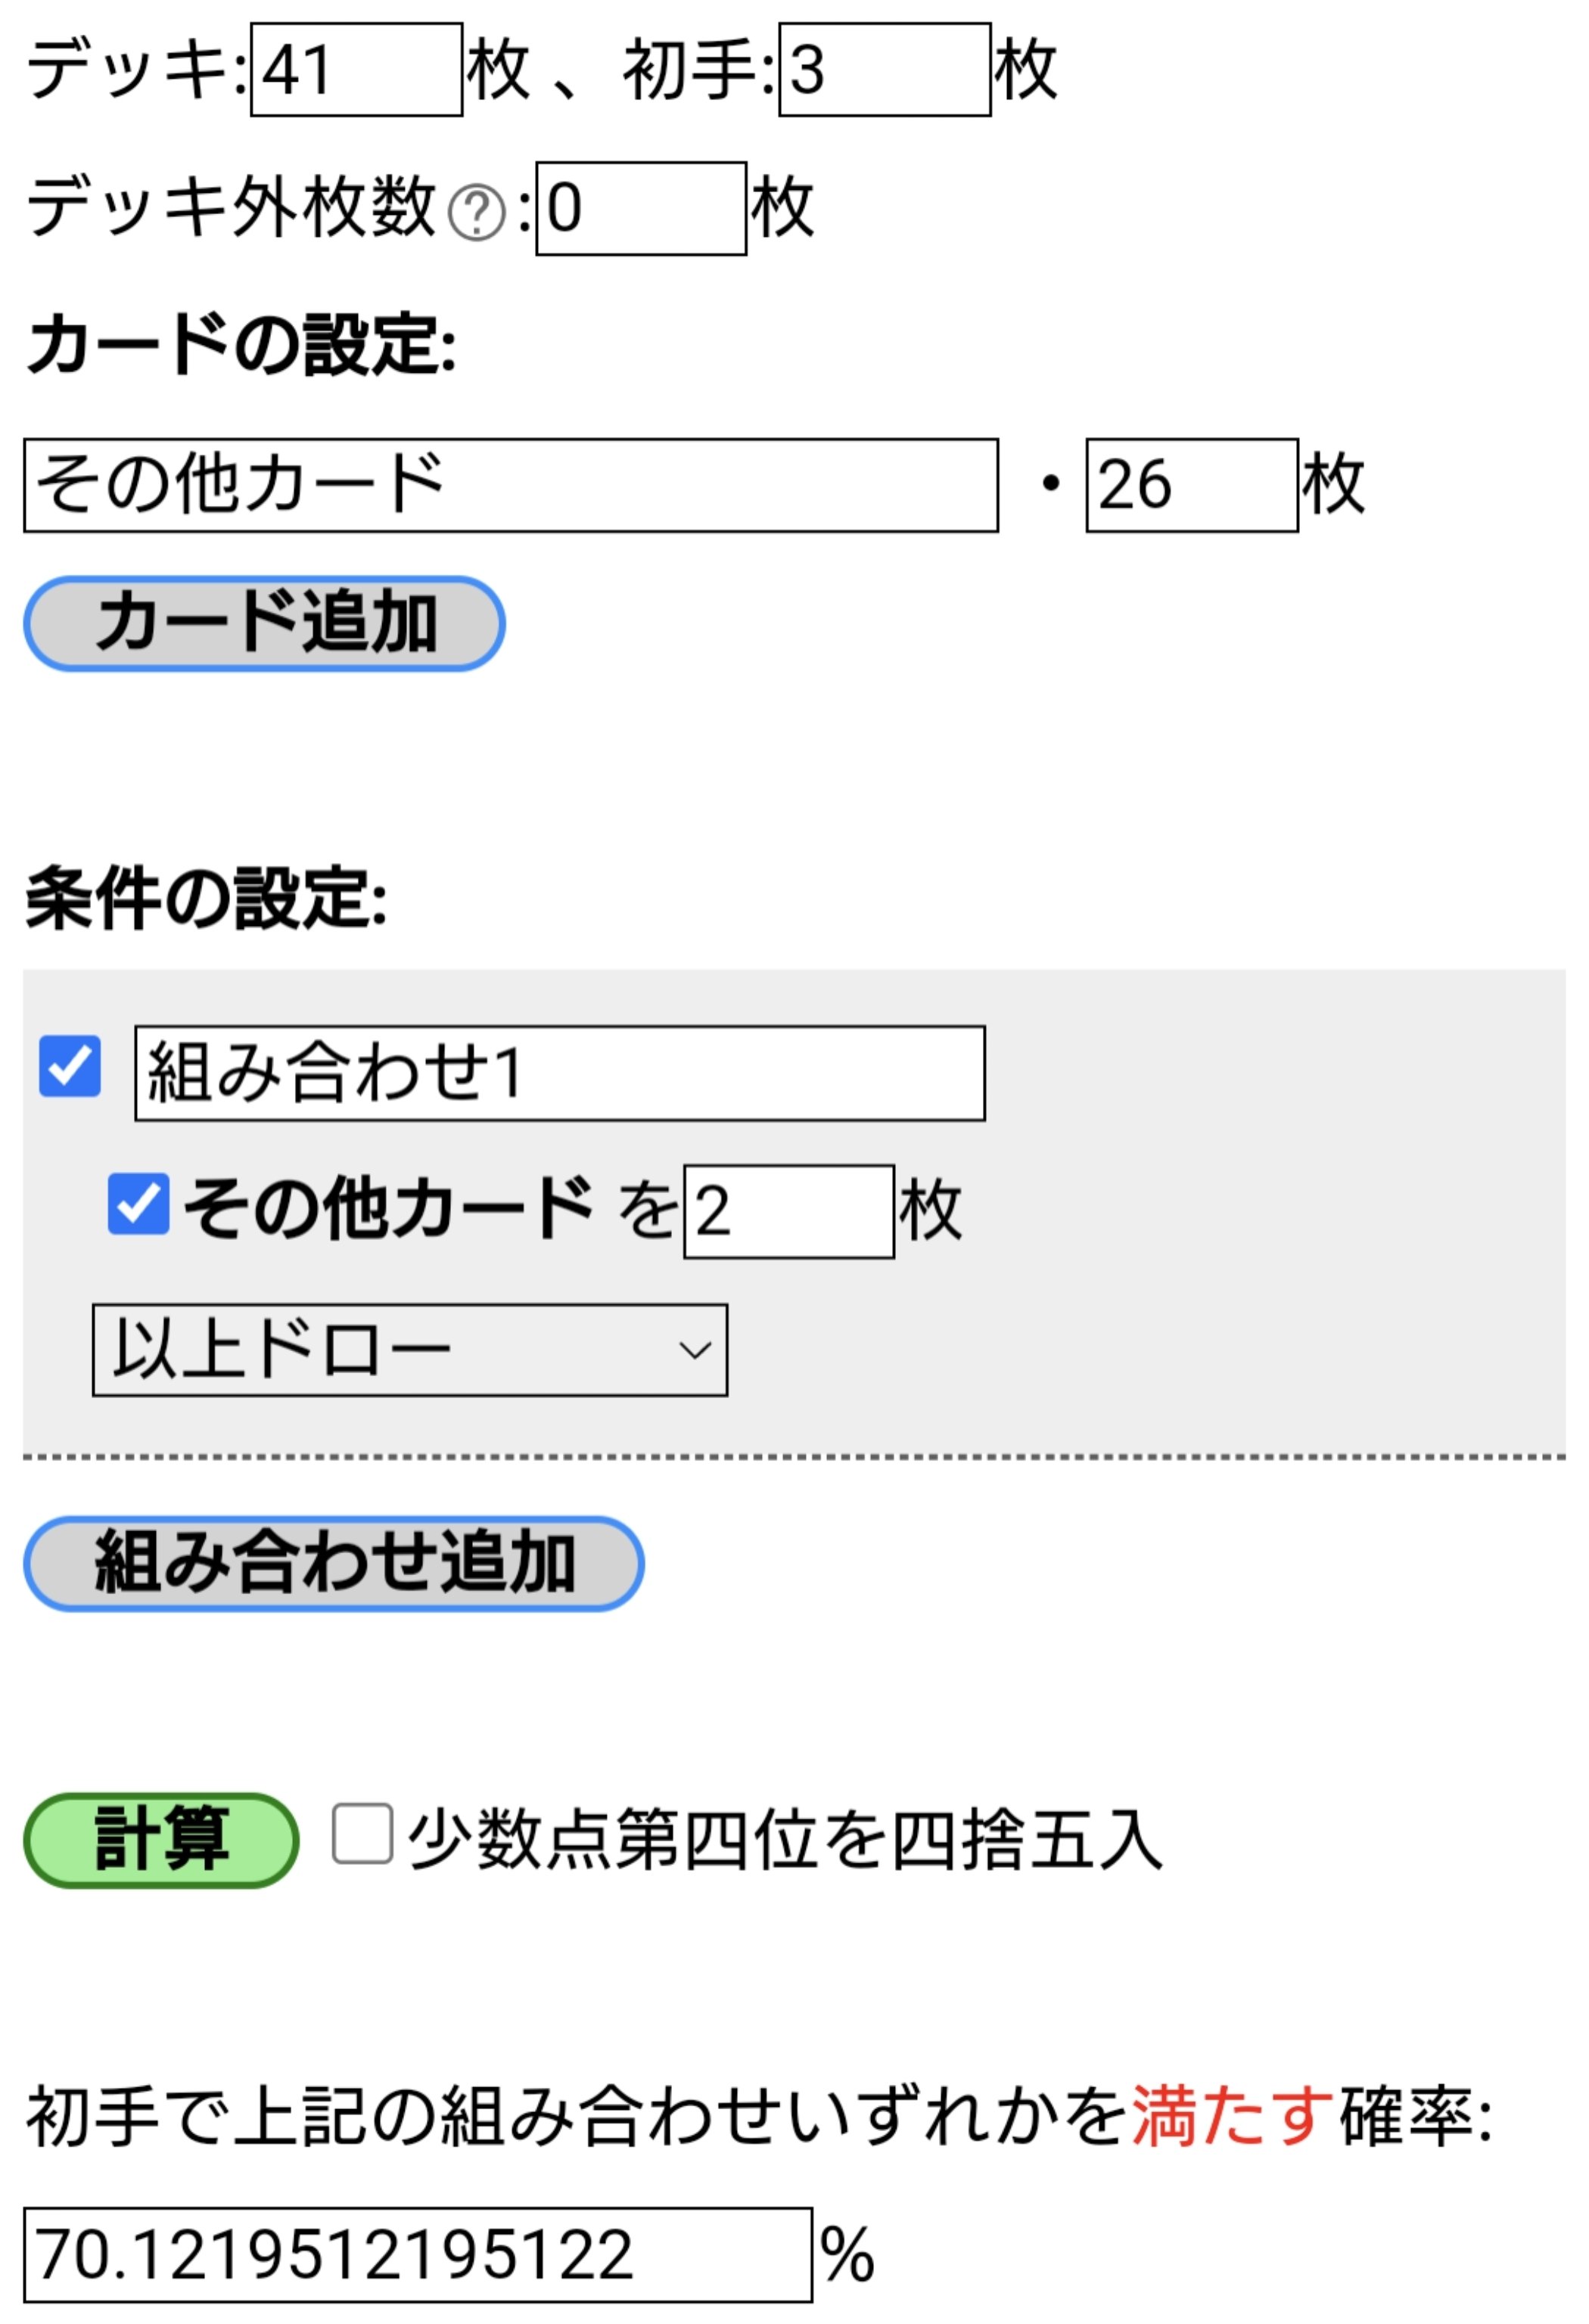Image resolution: width=1589 pixels, height=2324 pixels.
Task: Focus the draw count field showing 2
Action: (788, 1211)
